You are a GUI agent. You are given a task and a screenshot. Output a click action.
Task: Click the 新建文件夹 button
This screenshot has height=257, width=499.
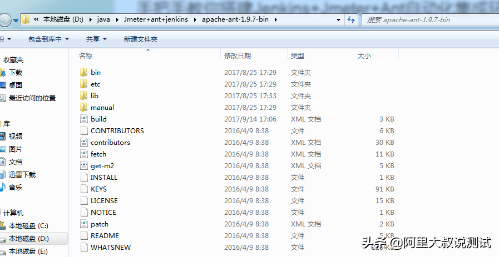(x=140, y=39)
